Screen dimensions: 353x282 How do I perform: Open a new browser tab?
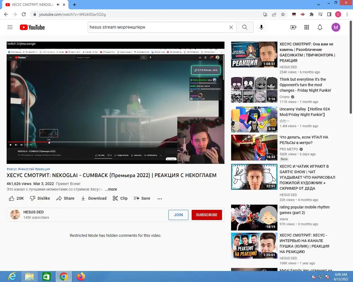click(x=74, y=5)
